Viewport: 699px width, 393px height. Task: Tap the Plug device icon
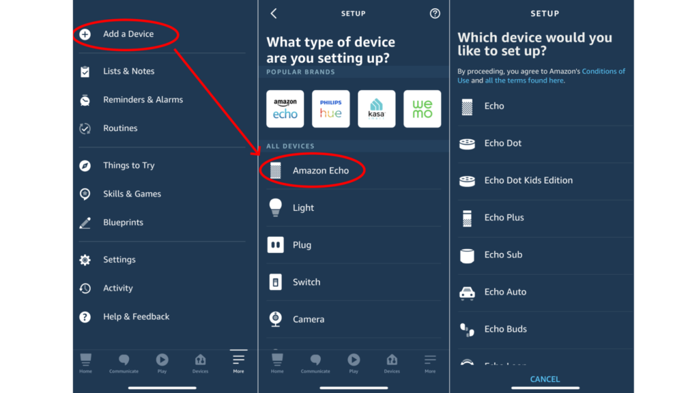[x=276, y=245]
